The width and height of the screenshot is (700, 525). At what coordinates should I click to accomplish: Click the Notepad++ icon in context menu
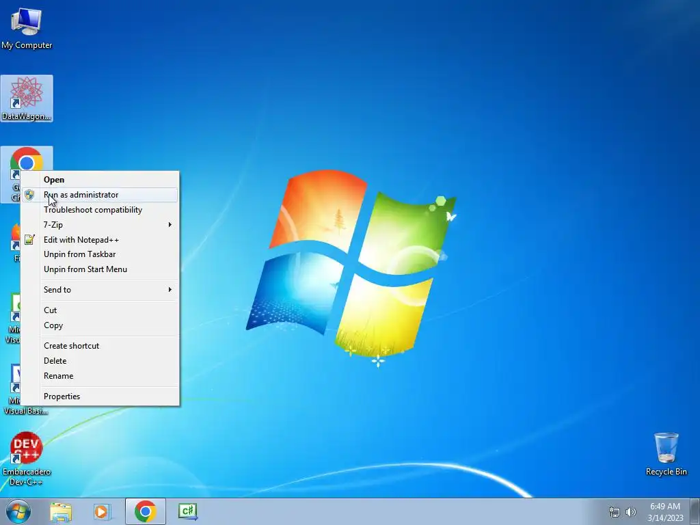point(29,239)
